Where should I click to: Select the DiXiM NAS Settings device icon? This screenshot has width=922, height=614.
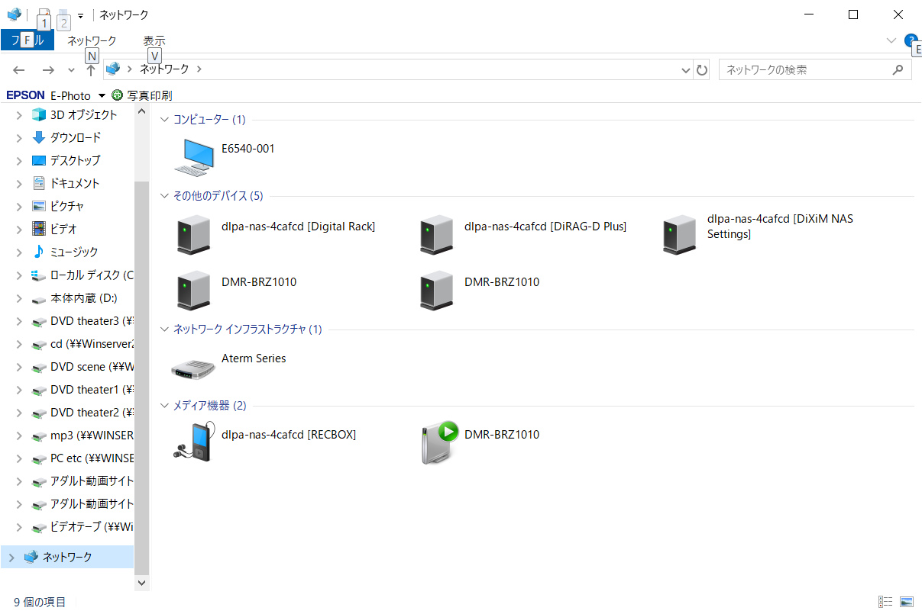679,234
